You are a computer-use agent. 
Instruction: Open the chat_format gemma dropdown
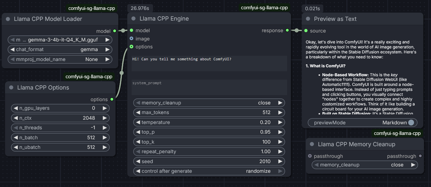[x=60, y=49]
